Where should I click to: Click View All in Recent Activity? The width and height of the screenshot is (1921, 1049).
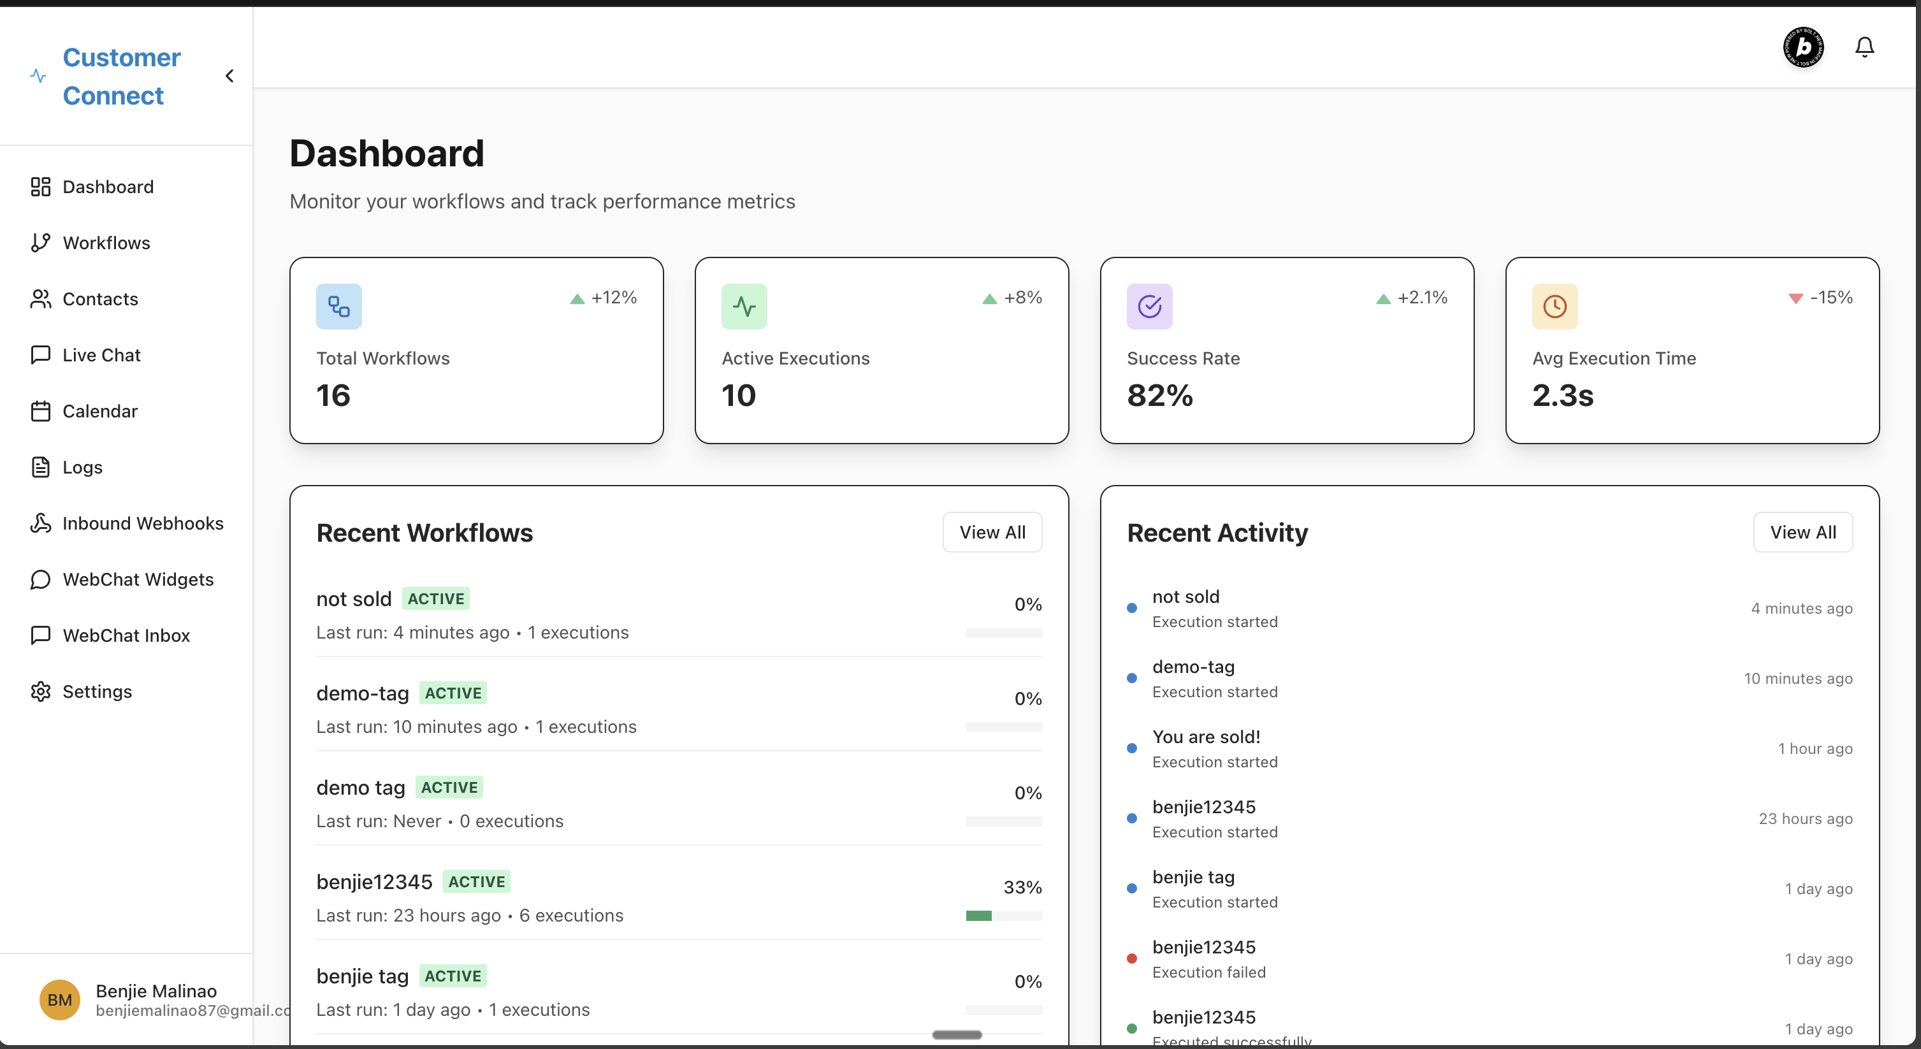pyautogui.click(x=1802, y=532)
